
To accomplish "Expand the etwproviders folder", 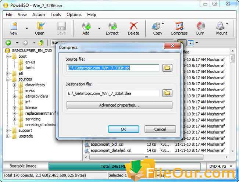I will point(14,96).
